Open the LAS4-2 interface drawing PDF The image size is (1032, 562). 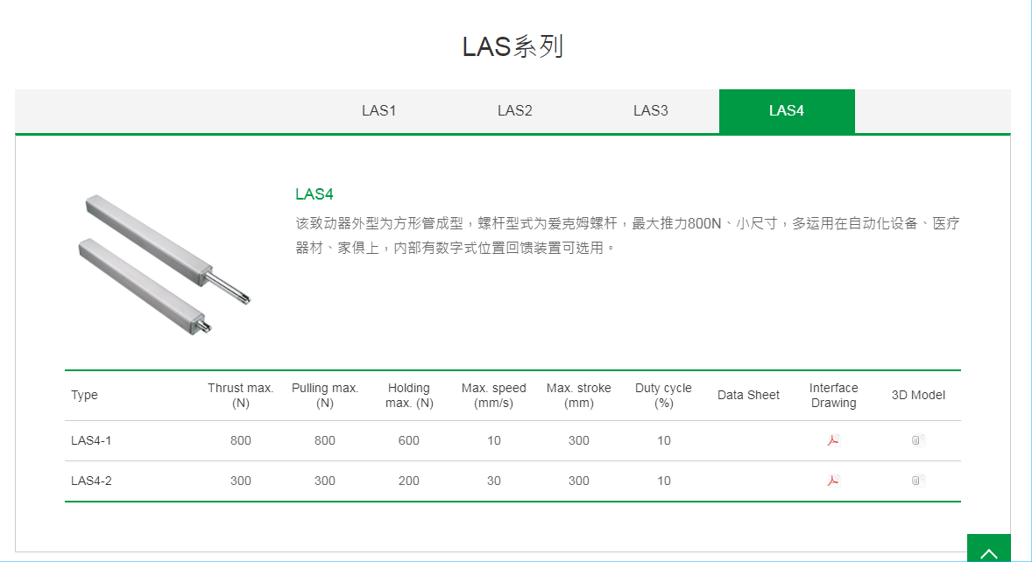coord(832,481)
